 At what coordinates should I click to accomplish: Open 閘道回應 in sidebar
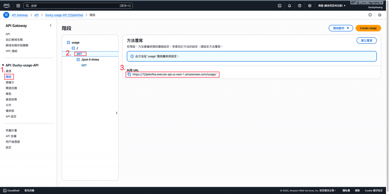coord(11,88)
